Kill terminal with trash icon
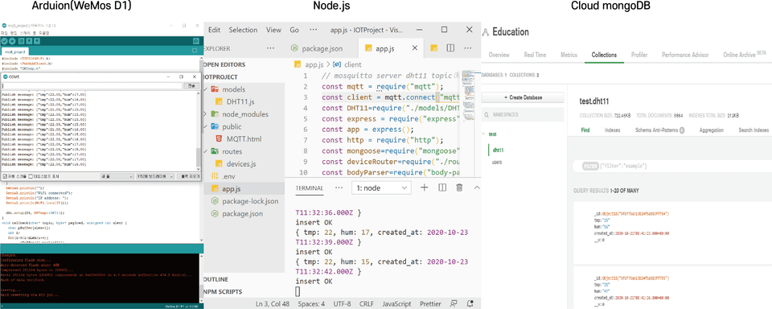772x309 pixels. (x=459, y=187)
